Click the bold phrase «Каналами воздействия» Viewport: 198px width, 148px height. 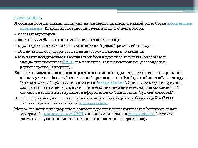click(x=40, y=57)
